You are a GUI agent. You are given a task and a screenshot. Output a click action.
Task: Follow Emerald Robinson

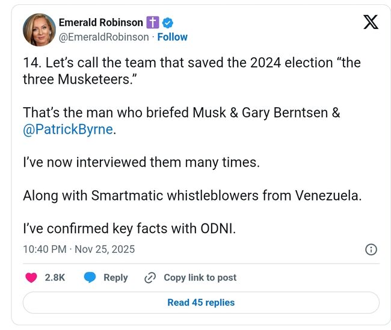(172, 37)
